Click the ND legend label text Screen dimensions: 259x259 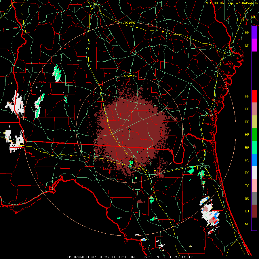[x=247, y=224]
